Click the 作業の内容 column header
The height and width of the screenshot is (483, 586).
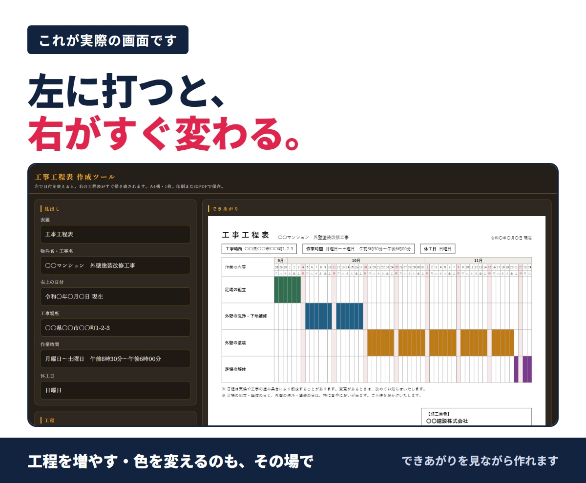[235, 267]
